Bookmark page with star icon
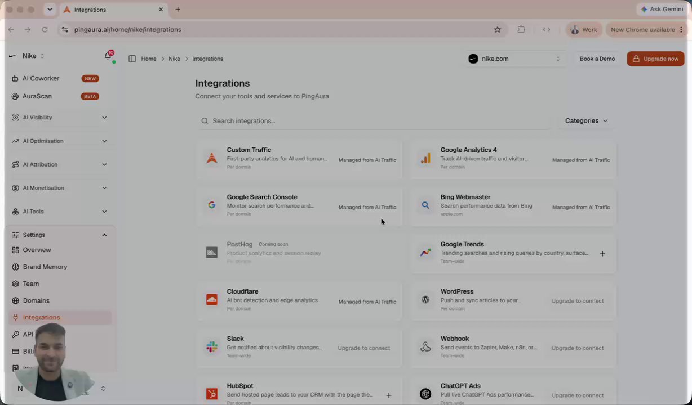Screen dimensions: 692x405 (x=498, y=30)
